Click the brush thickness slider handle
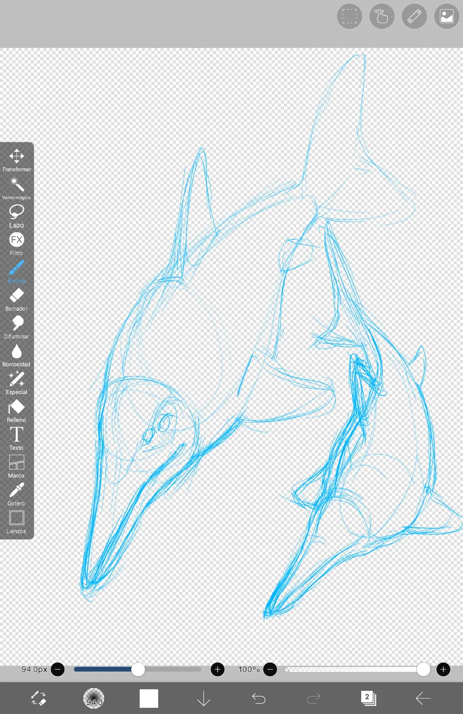This screenshot has height=714, width=463. 138,669
